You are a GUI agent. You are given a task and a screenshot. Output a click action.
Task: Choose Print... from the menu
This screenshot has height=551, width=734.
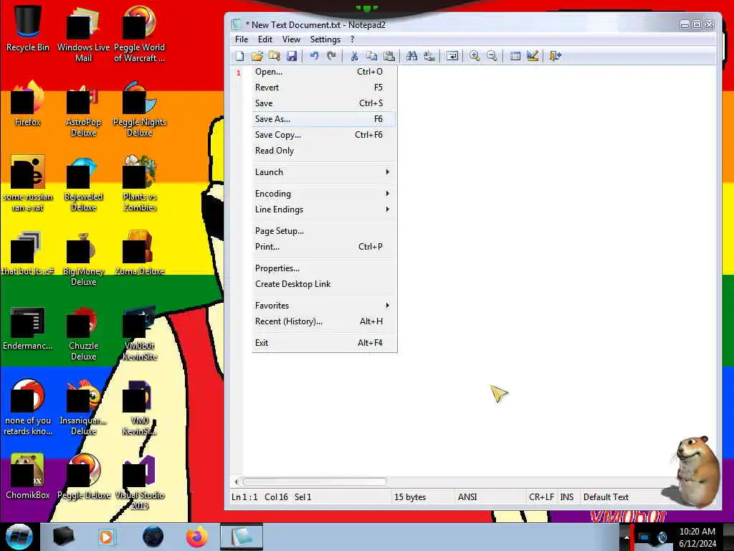click(x=324, y=247)
